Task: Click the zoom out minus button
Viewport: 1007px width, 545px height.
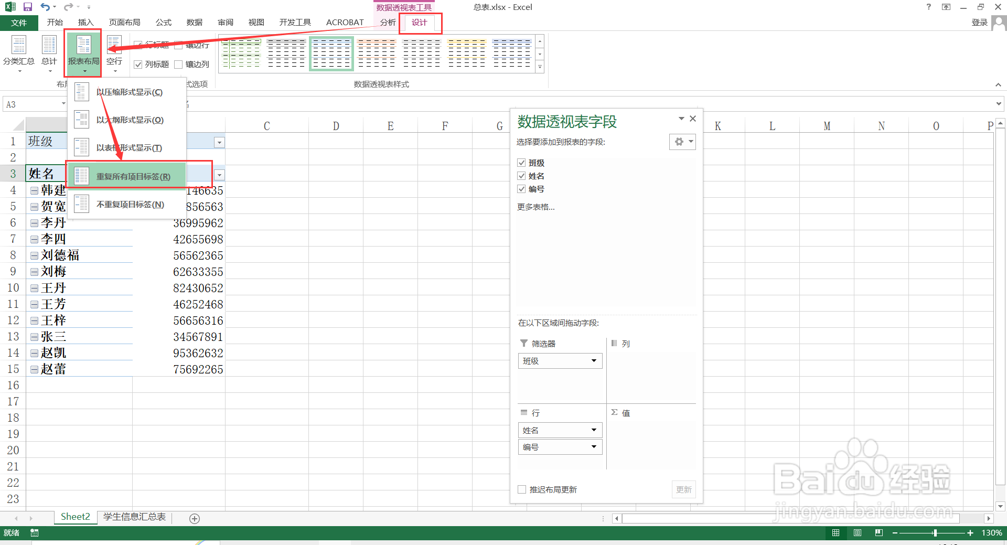Action: (895, 533)
